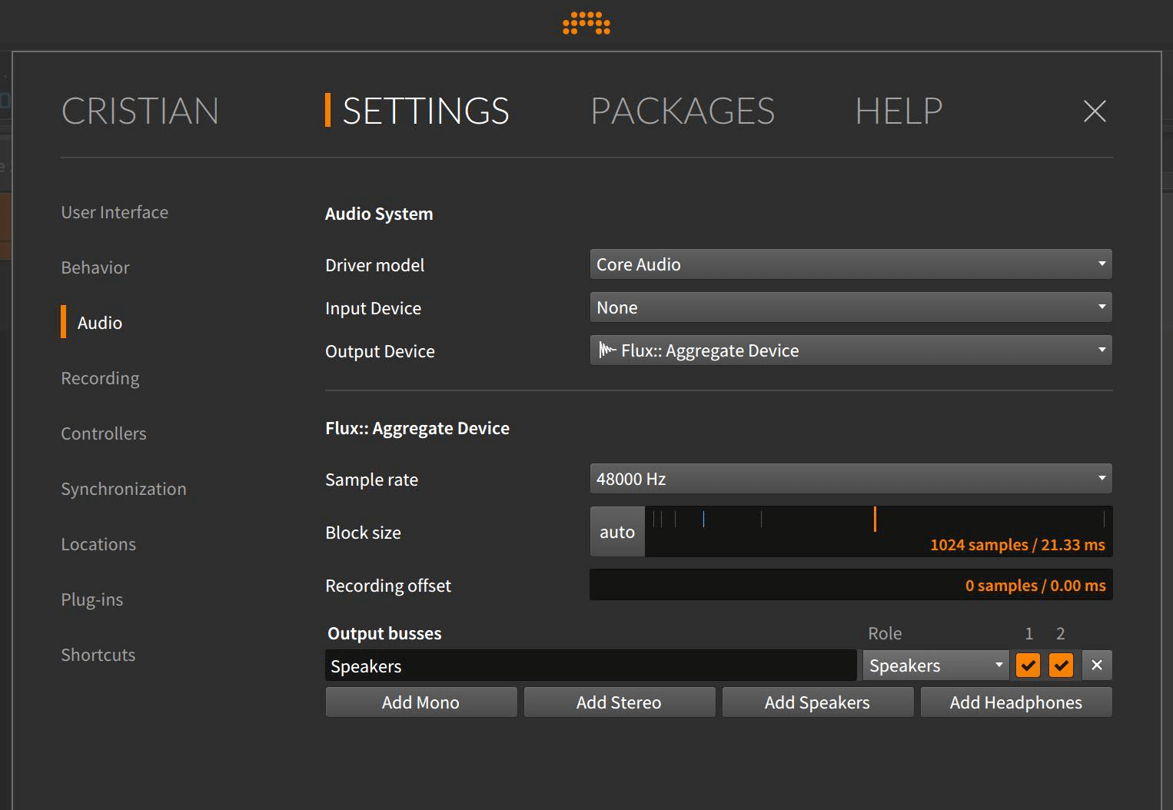Close the settings dashboard with X icon
1173x810 pixels.
[1094, 111]
